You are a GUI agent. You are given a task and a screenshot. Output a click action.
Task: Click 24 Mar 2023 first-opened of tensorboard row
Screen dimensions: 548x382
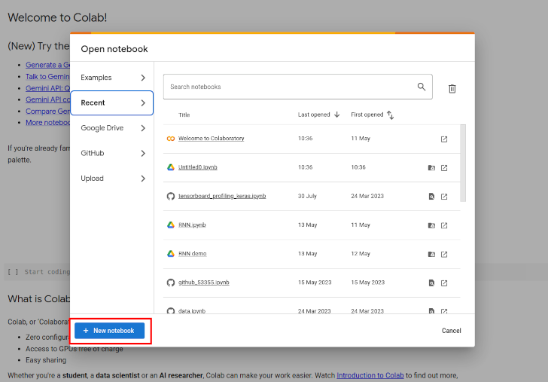click(367, 196)
